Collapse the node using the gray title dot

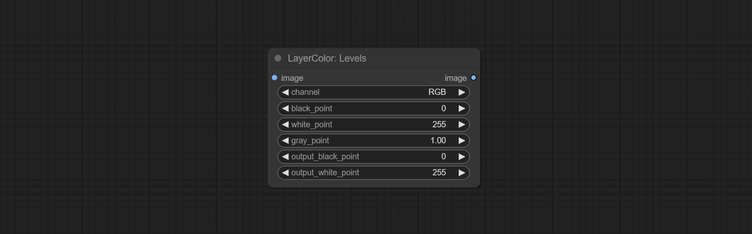pyautogui.click(x=278, y=58)
